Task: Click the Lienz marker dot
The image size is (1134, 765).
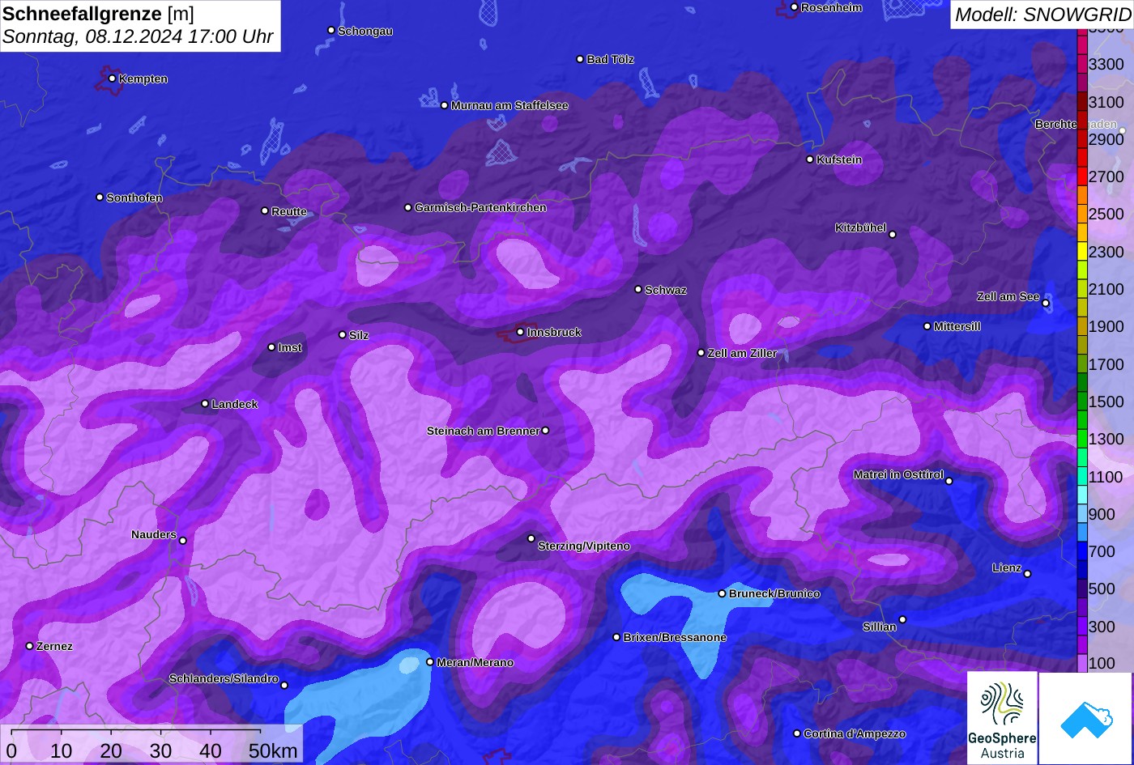Action: point(1027,574)
